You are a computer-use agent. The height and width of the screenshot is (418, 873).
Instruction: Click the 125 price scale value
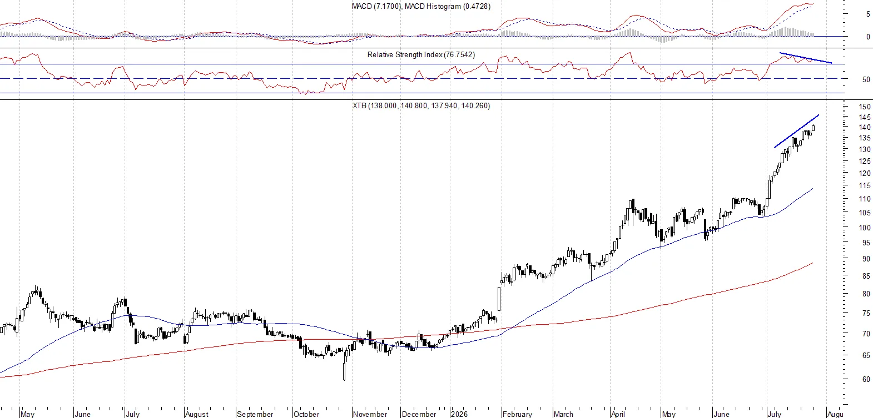click(x=865, y=161)
